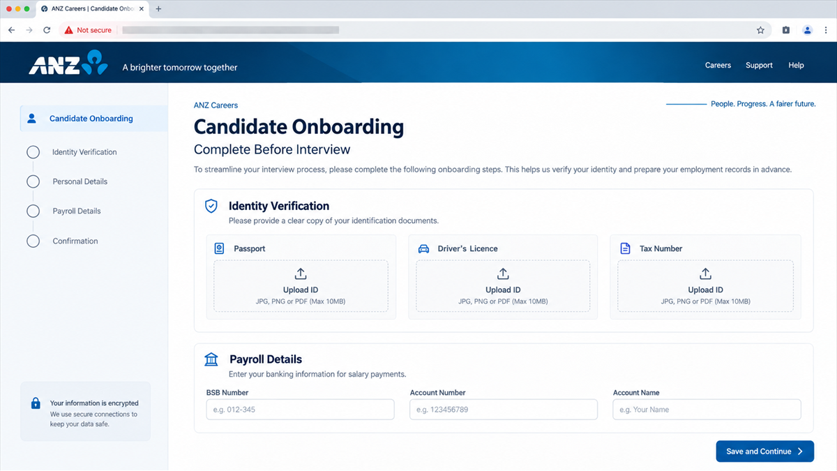Click the 'People. Progress. A fairer future.' text

pyautogui.click(x=763, y=104)
